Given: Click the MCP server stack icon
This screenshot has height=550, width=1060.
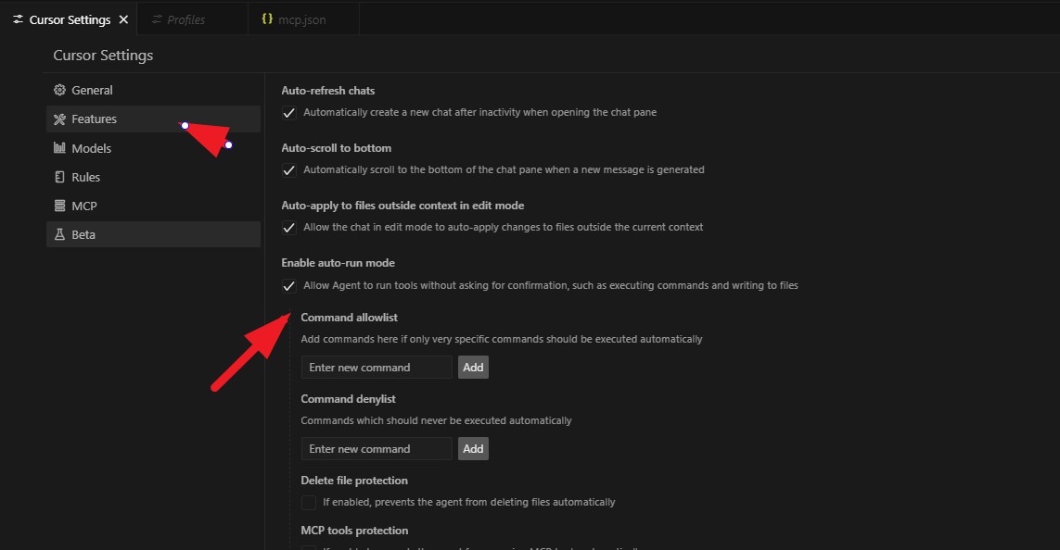Looking at the screenshot, I should click(59, 206).
